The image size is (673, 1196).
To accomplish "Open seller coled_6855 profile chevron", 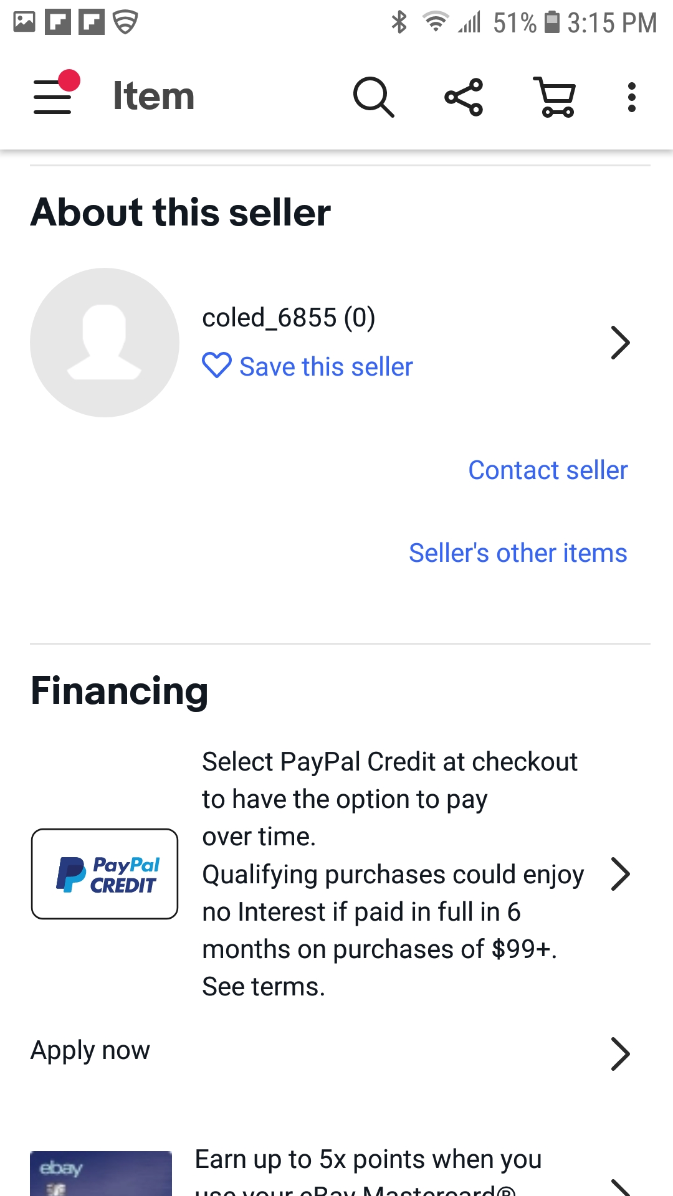I will point(620,343).
